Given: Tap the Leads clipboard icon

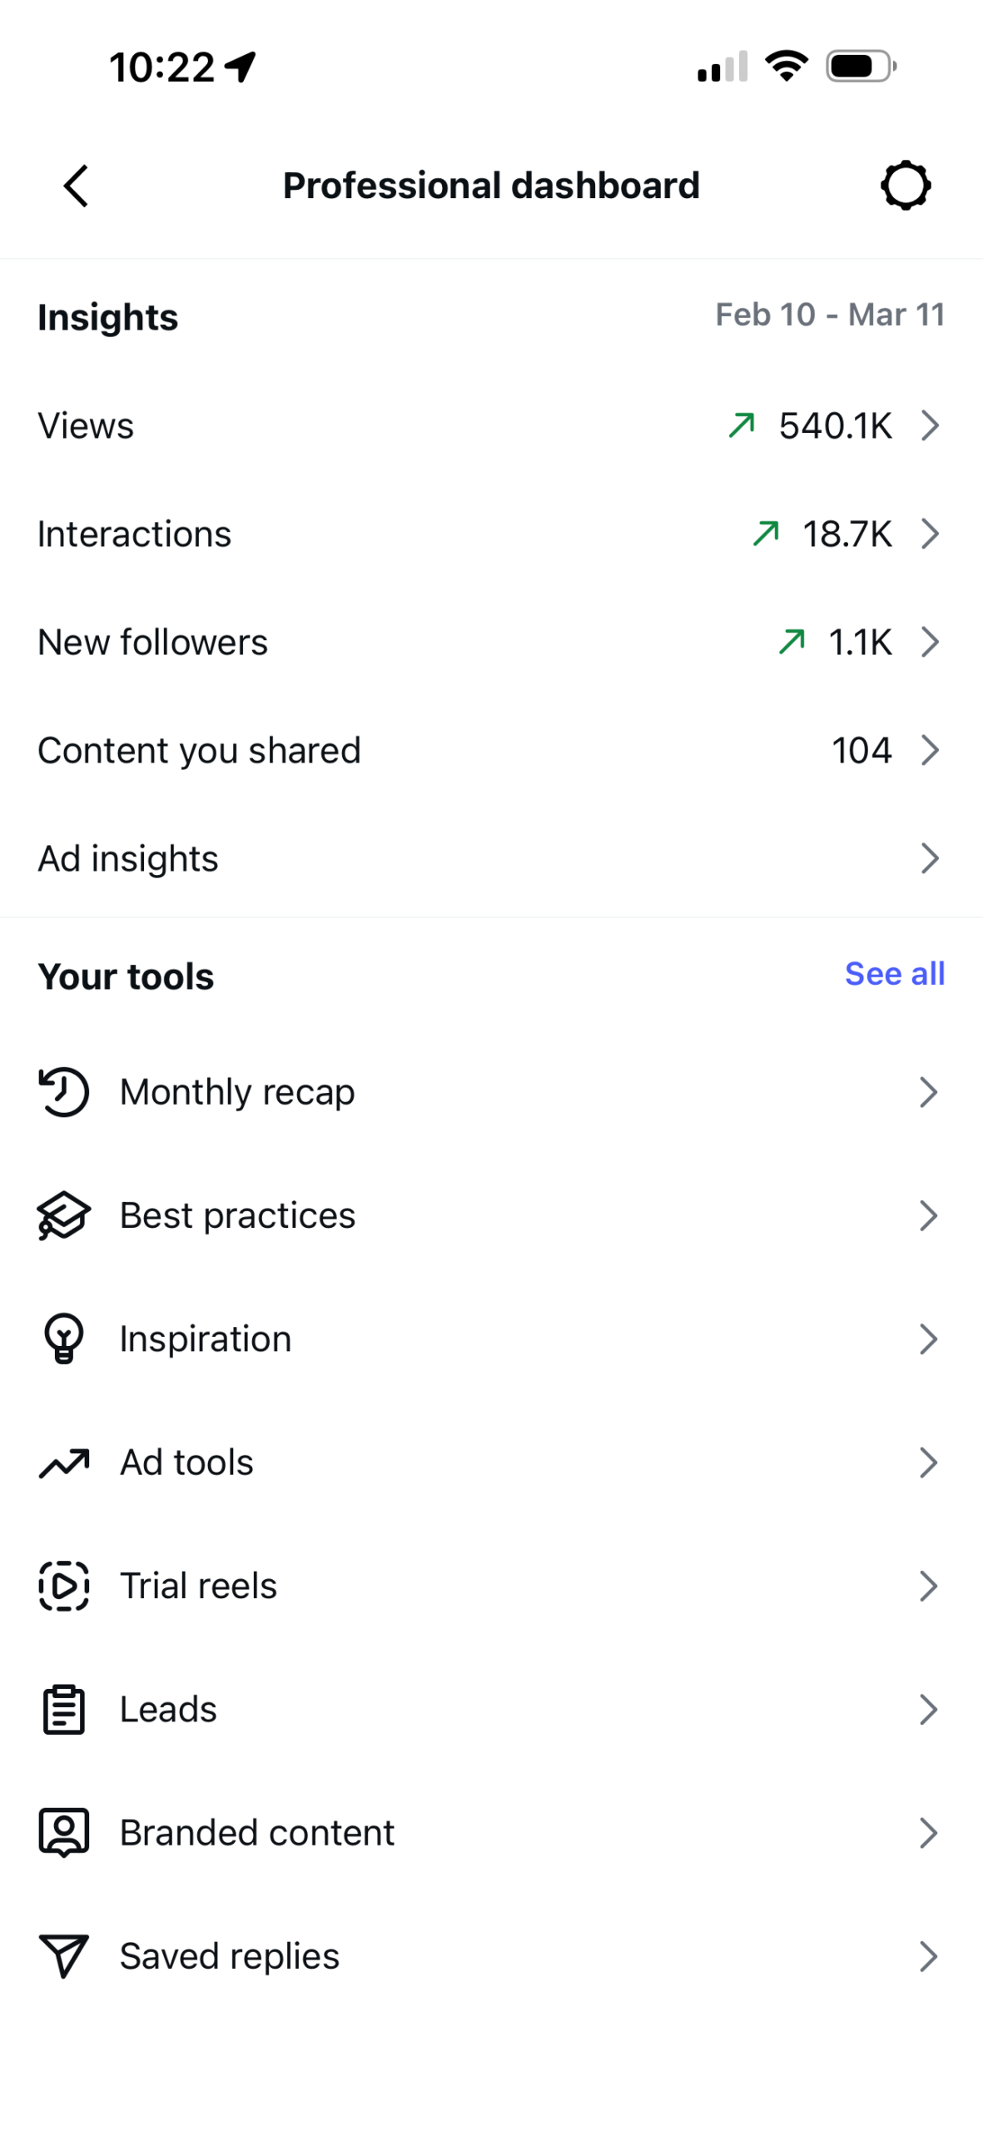Looking at the screenshot, I should [x=63, y=1708].
